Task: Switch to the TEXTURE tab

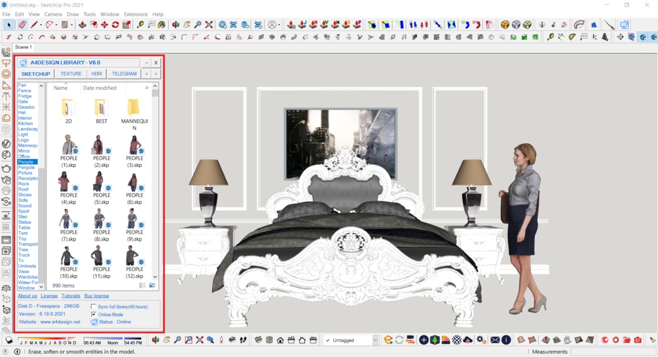Action: tap(71, 74)
